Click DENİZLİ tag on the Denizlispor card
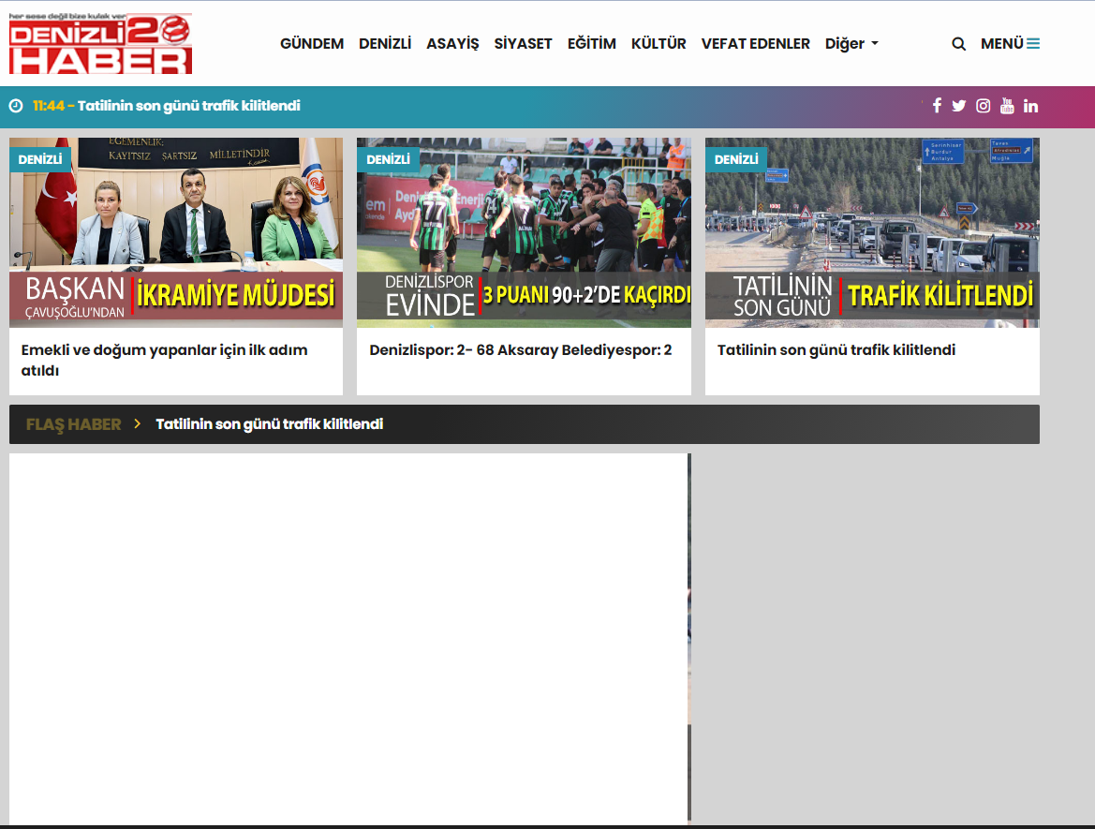This screenshot has height=829, width=1095. pyautogui.click(x=389, y=159)
